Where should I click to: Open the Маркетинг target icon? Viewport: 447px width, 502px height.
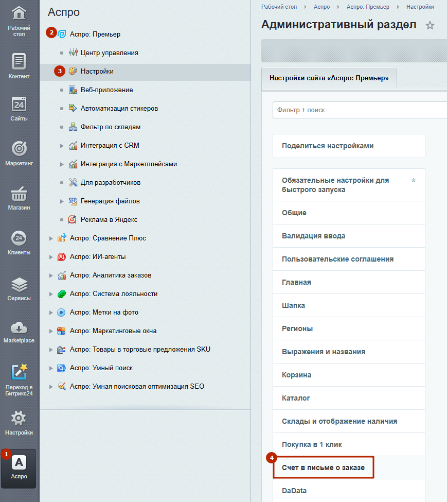(x=19, y=149)
